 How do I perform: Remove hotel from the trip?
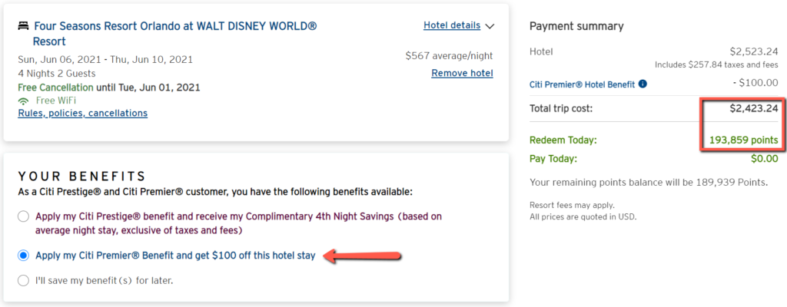coord(462,74)
